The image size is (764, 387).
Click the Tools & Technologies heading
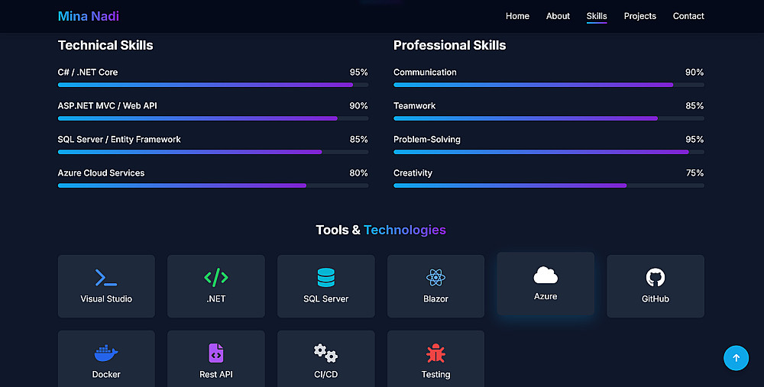pyautogui.click(x=380, y=230)
